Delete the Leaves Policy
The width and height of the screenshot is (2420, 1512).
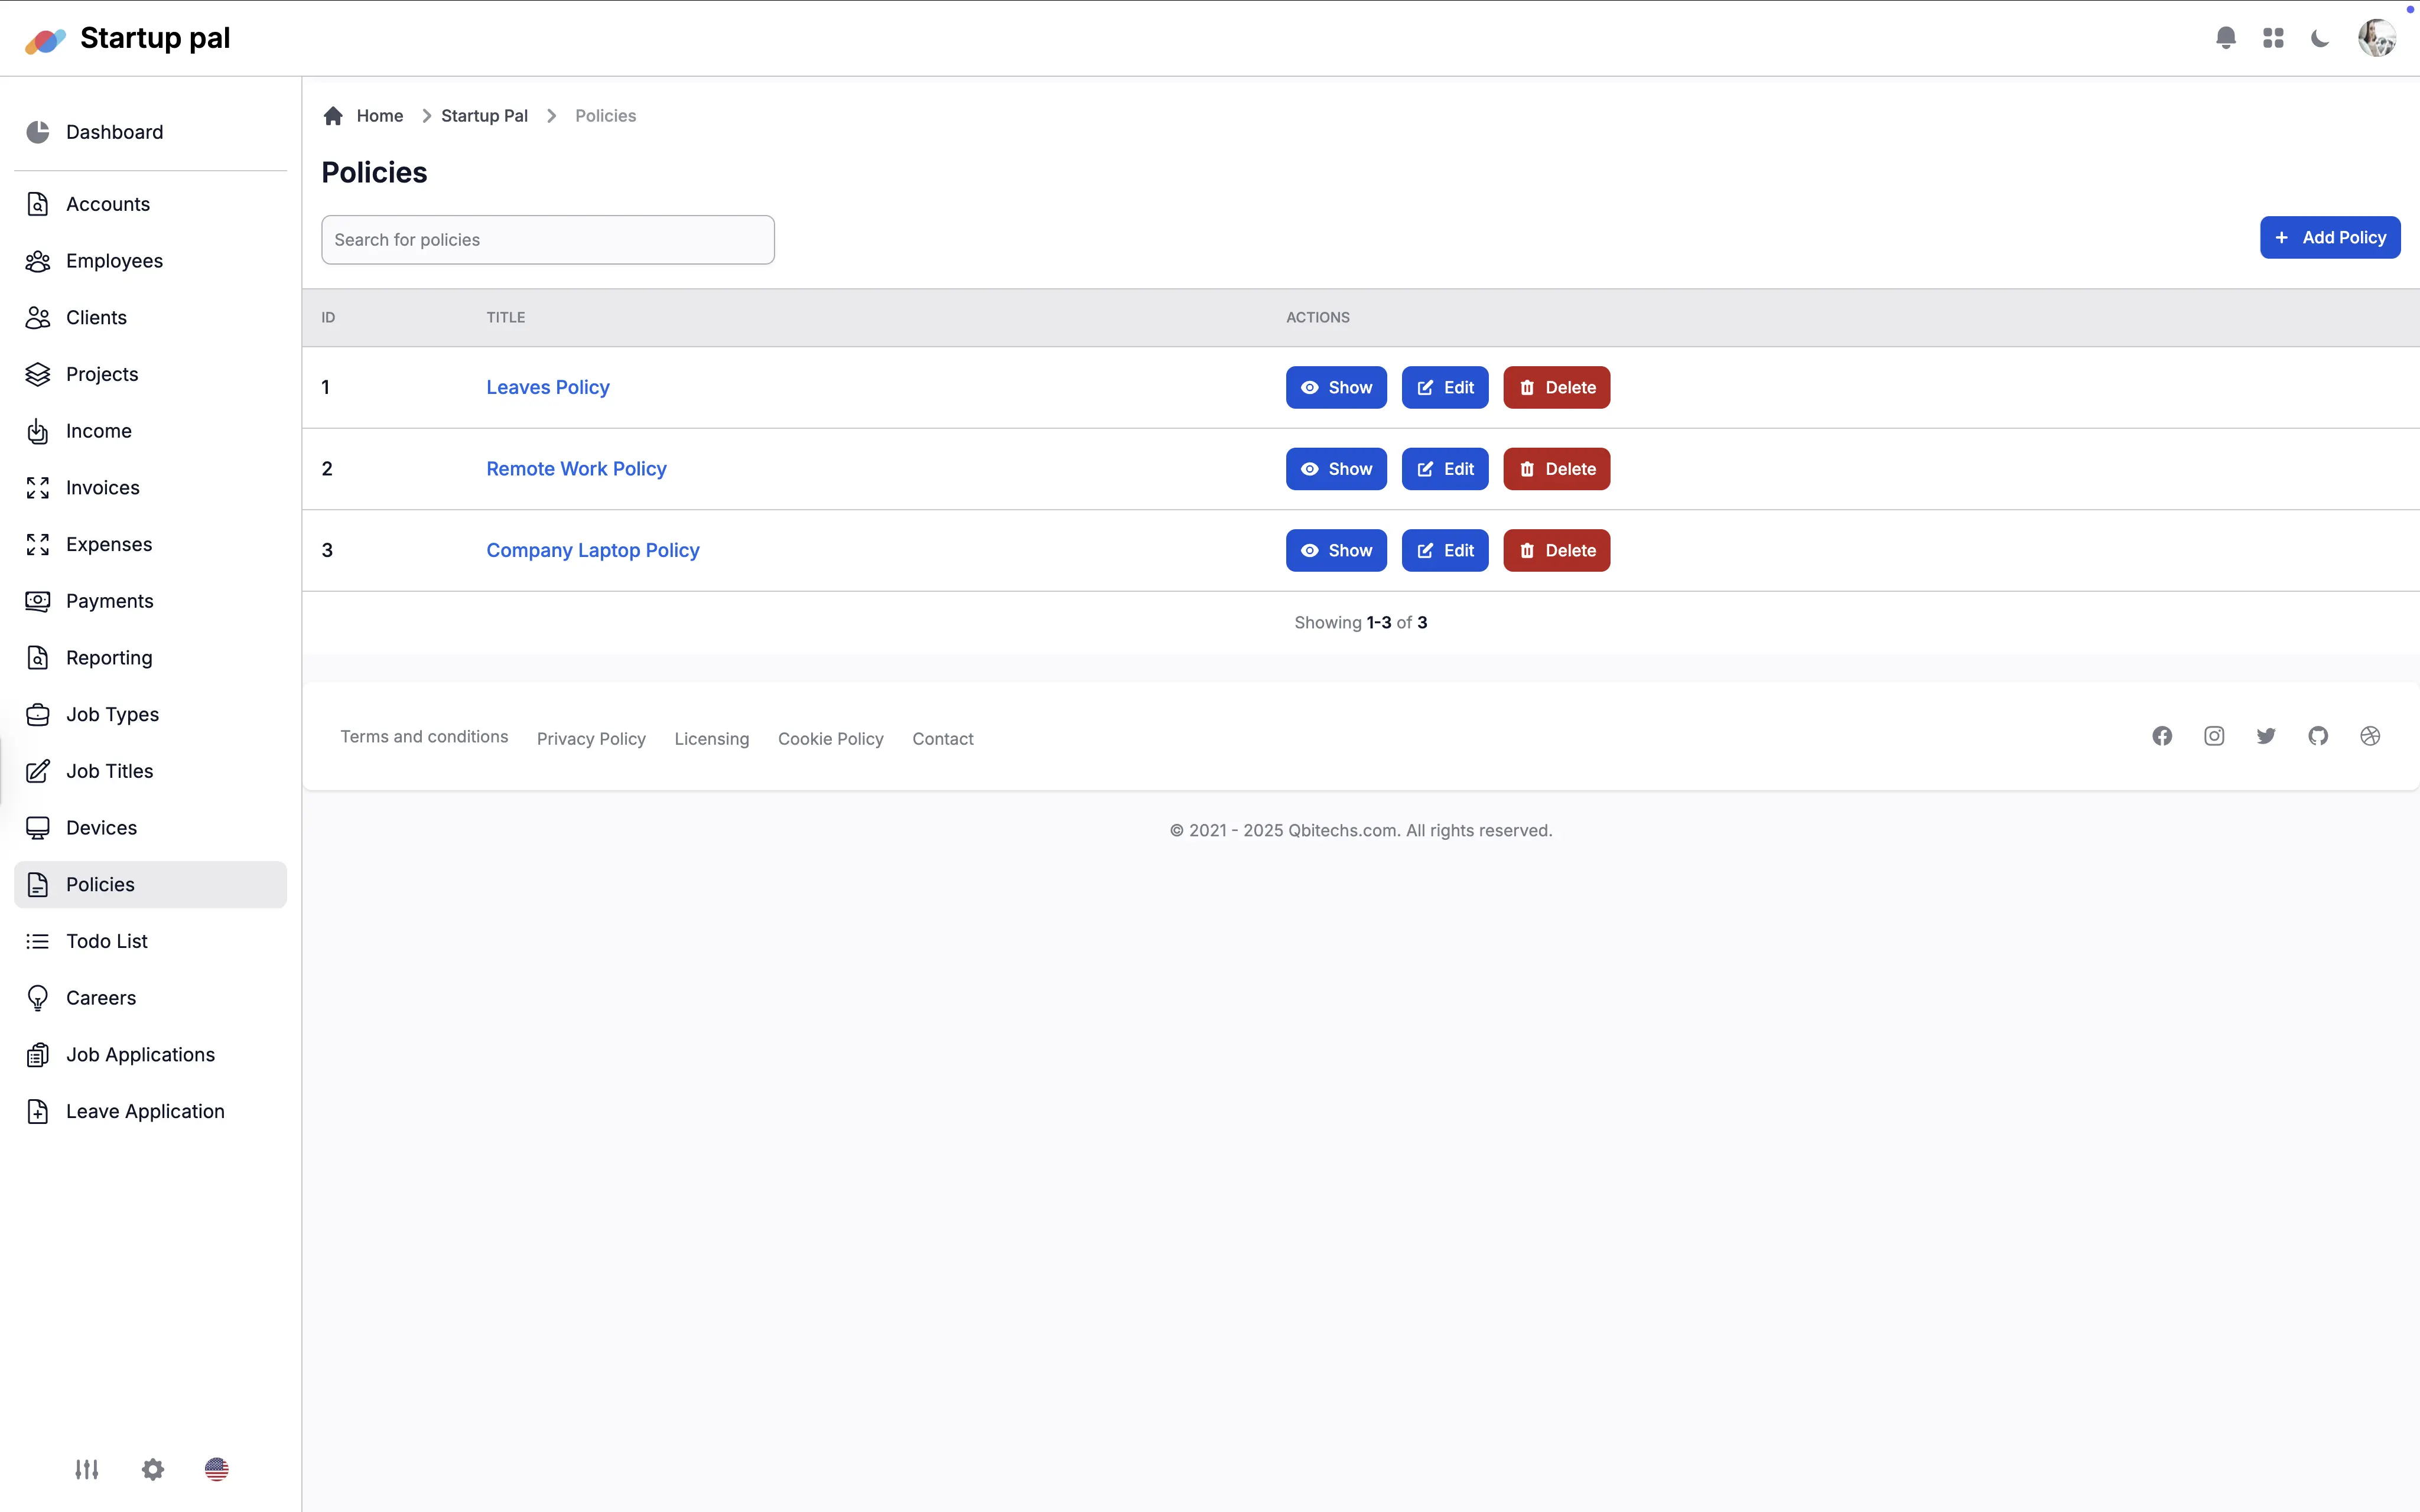(1557, 388)
